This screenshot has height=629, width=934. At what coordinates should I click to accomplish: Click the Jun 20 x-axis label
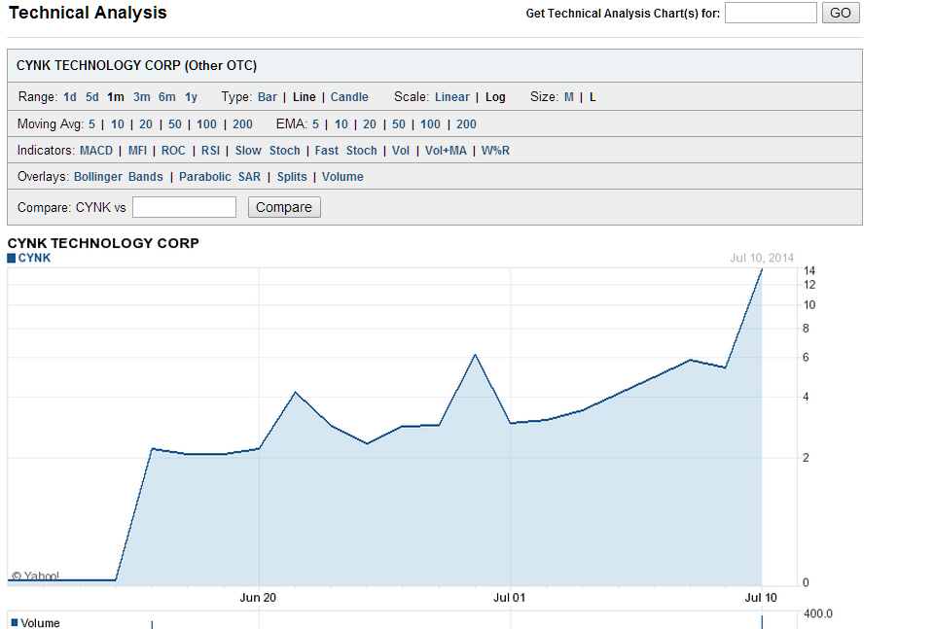click(258, 598)
